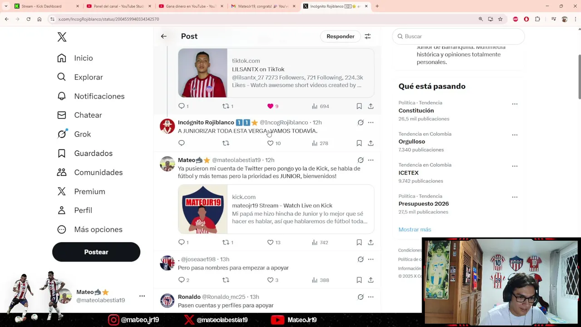Open more menu on Incógnito Rojiblanco post
Image resolution: width=581 pixels, height=327 pixels.
coord(371,123)
